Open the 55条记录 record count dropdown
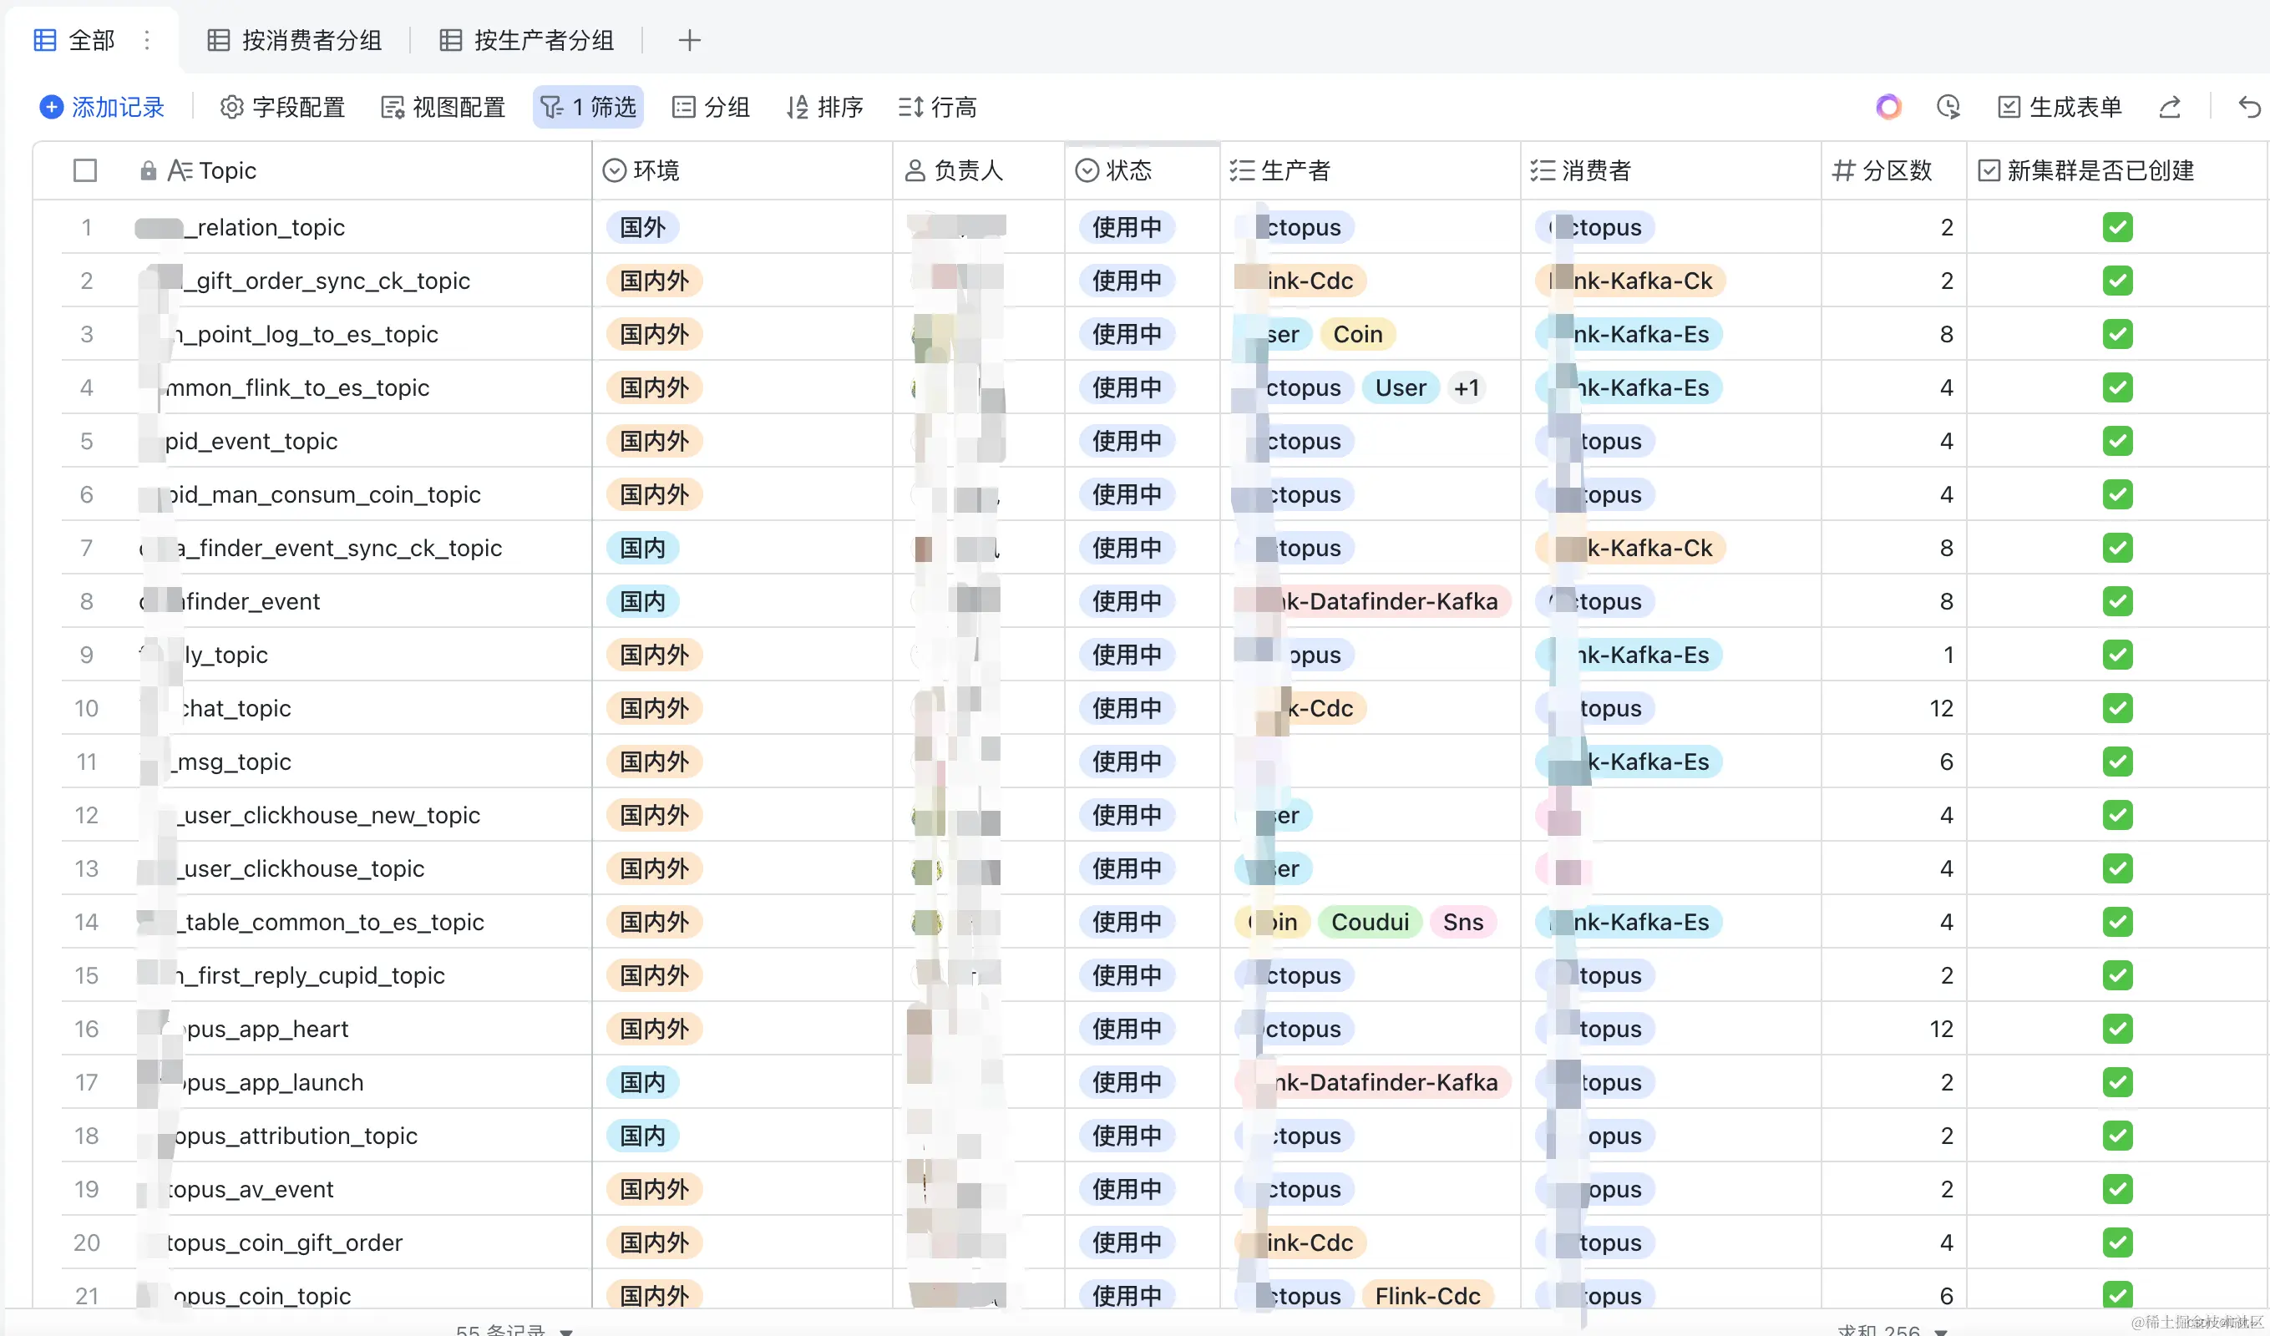Image resolution: width=2270 pixels, height=1336 pixels. click(514, 1329)
